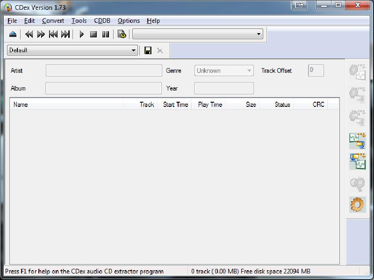Open the Edit menu
The image size is (374, 280).
tap(29, 21)
